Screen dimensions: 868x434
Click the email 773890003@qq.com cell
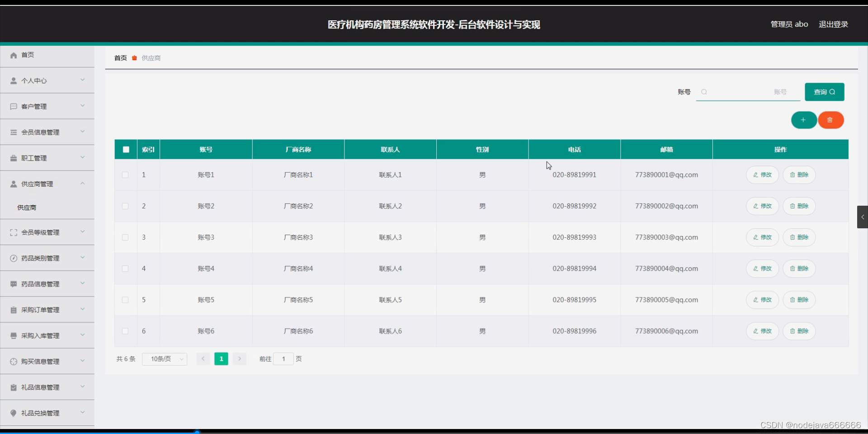[x=666, y=237]
